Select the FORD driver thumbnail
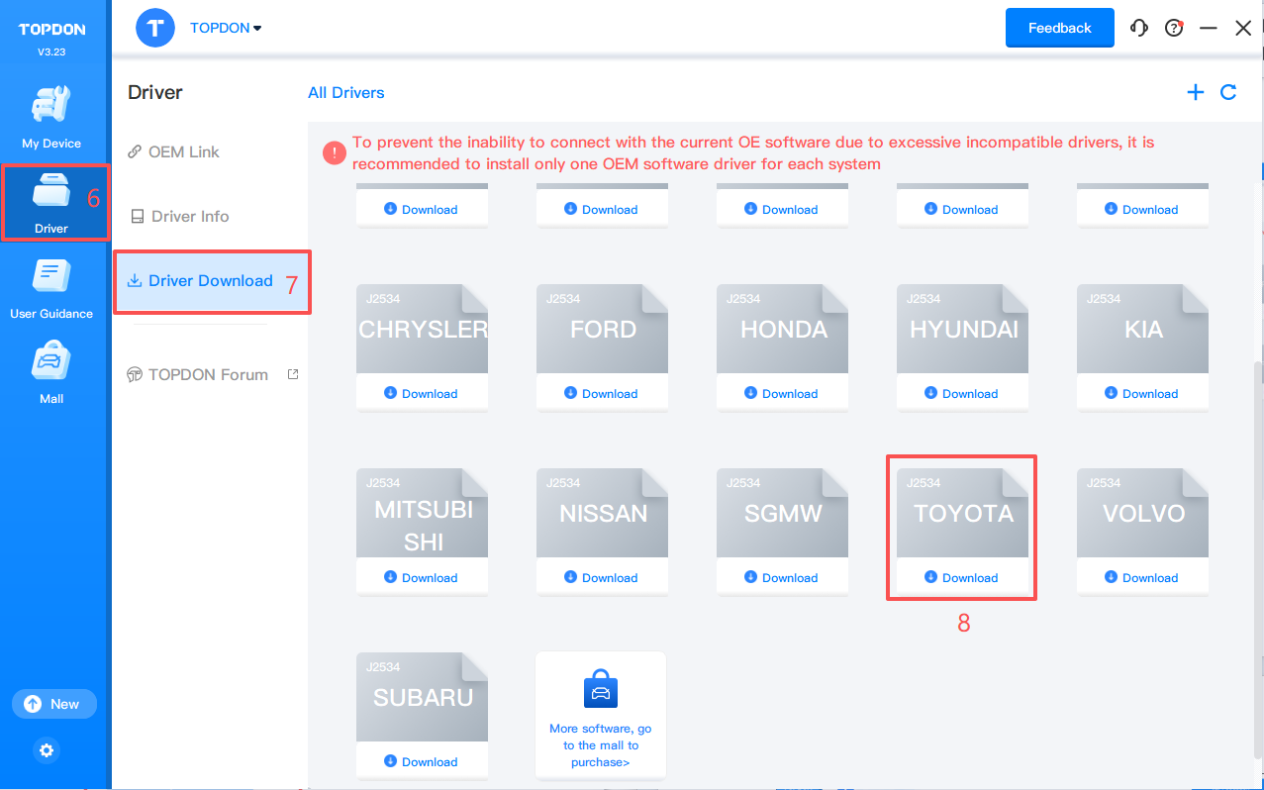 [602, 330]
